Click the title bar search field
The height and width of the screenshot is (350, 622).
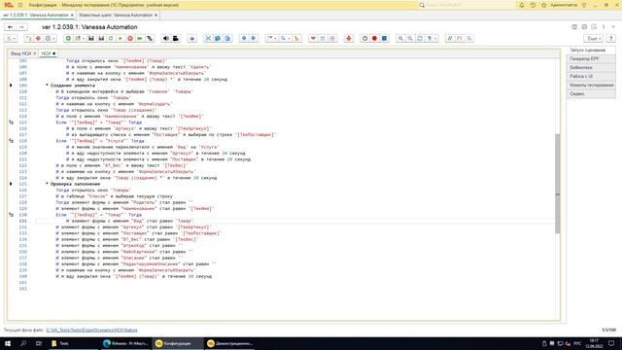[466, 5]
